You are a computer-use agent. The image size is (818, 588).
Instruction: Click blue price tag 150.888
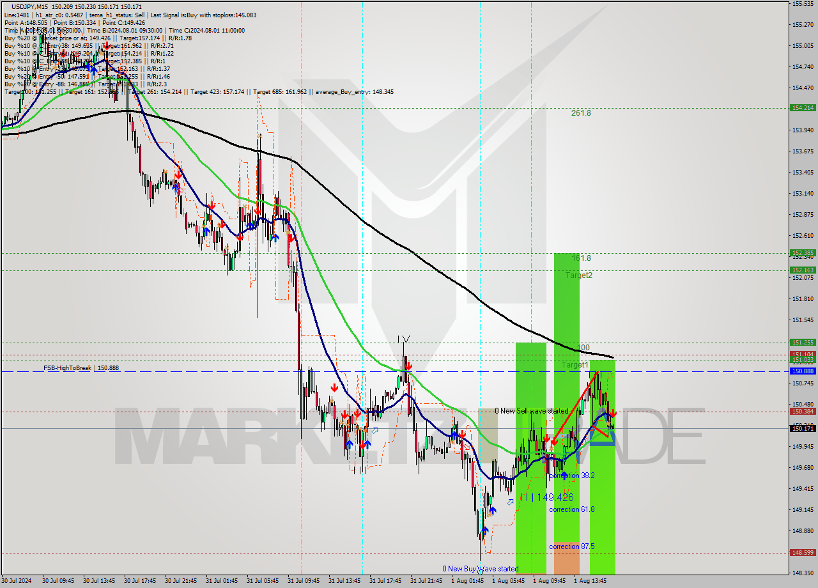click(x=803, y=371)
